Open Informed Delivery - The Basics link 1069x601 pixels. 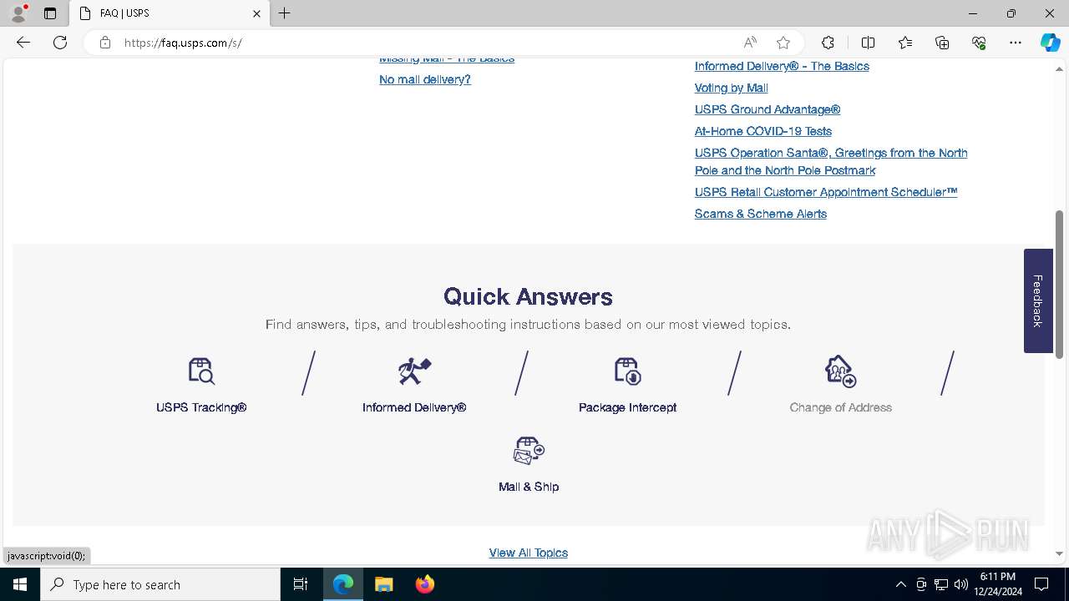coord(782,66)
